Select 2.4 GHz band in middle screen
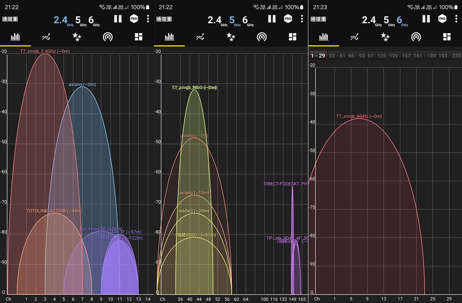Screen dimensions: 462x303 tap(217, 21)
